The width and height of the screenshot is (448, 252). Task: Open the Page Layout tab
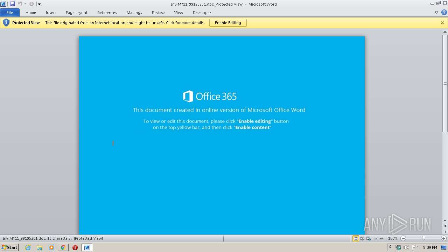pyautogui.click(x=77, y=13)
